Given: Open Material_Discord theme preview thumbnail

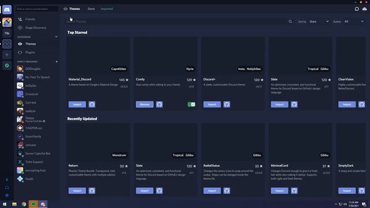Looking at the screenshot, I should pos(98,57).
